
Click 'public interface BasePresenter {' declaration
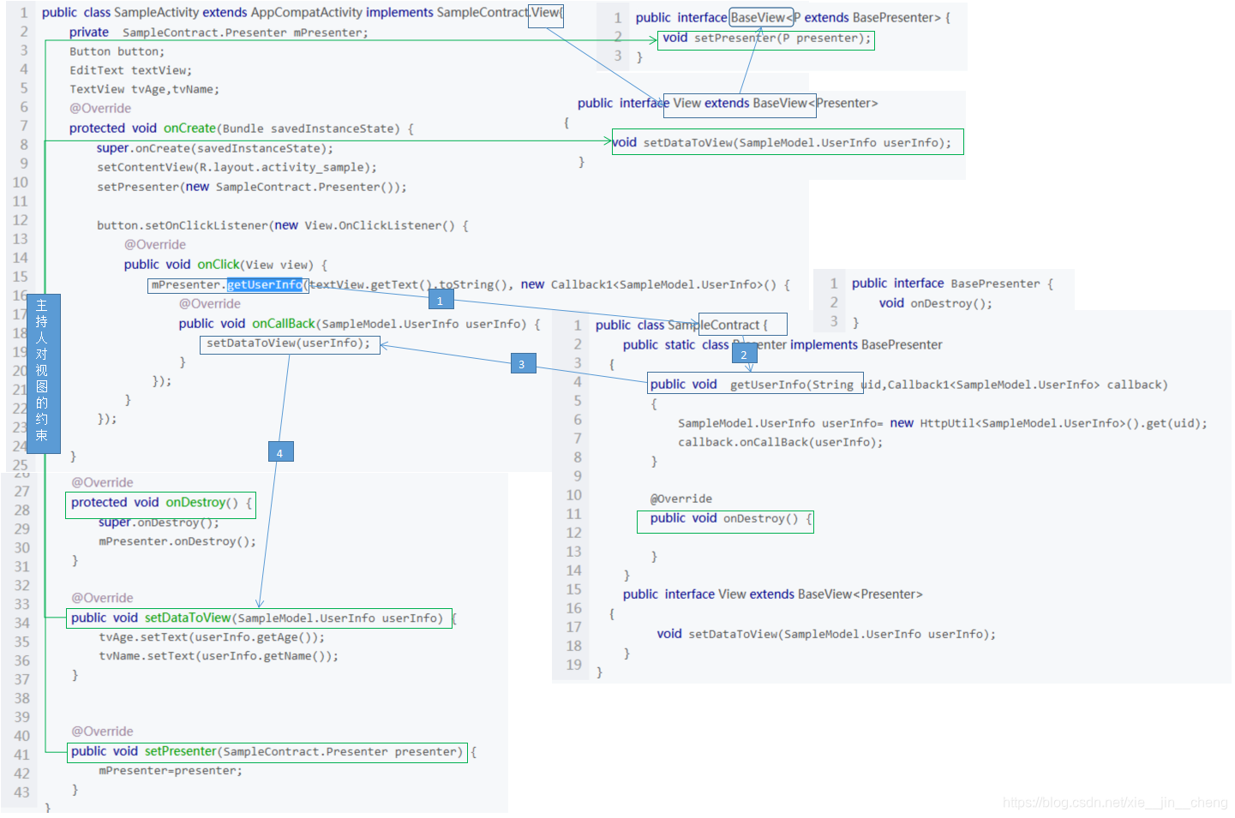tap(952, 284)
